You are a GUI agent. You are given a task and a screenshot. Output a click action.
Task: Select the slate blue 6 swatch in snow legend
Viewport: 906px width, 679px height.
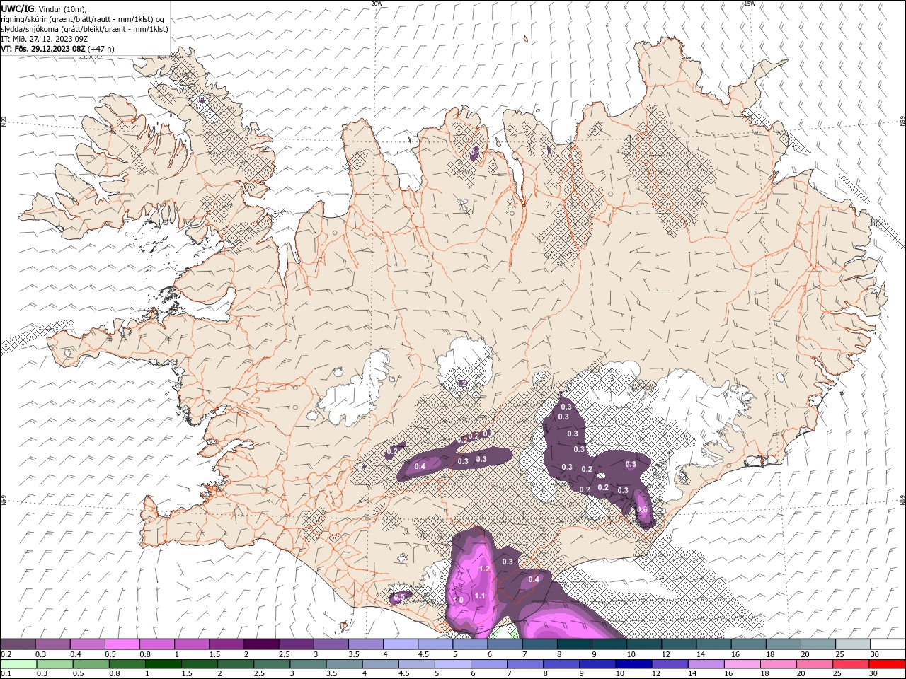(x=504, y=644)
